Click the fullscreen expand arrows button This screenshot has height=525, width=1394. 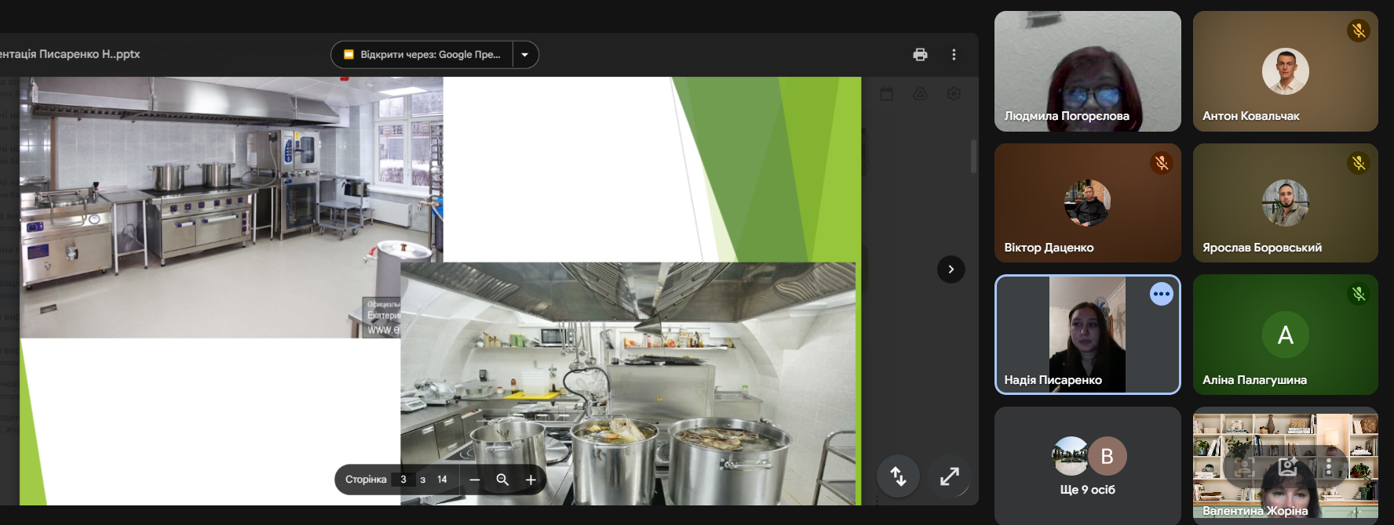point(949,476)
